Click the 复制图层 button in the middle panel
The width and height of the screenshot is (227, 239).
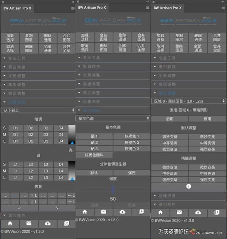(x=104, y=37)
